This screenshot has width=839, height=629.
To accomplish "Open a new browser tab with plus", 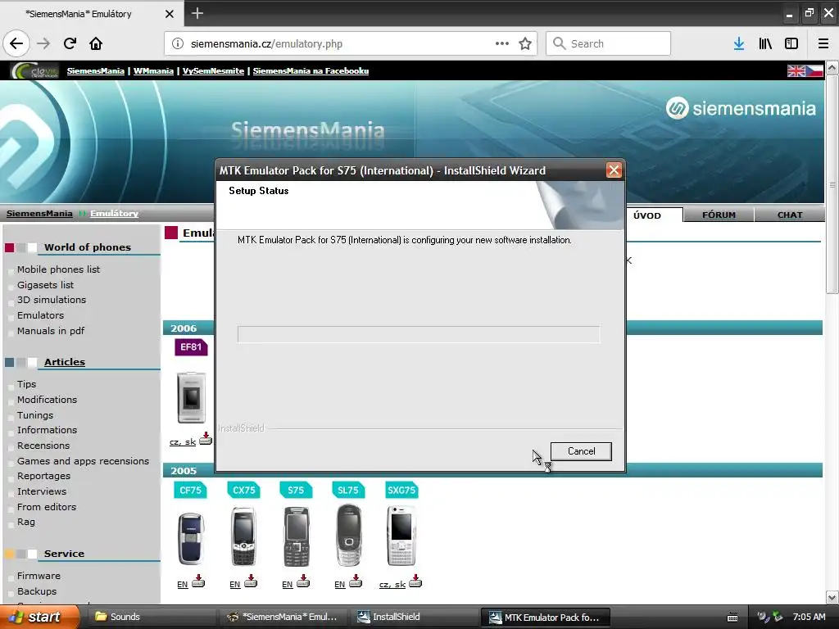I will coord(197,13).
